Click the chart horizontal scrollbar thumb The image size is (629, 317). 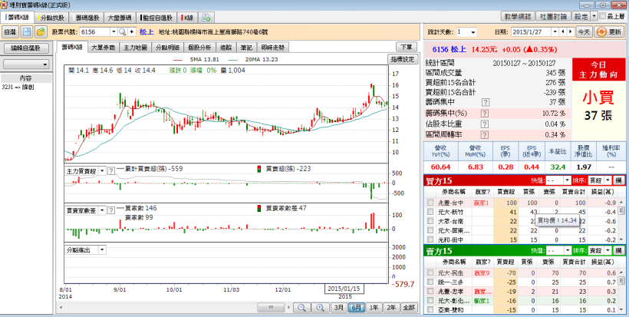(272, 308)
